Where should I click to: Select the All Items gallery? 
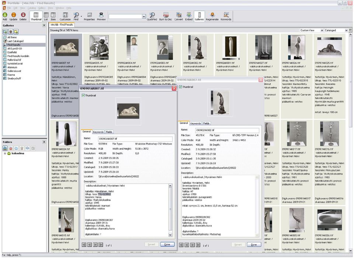[12, 37]
